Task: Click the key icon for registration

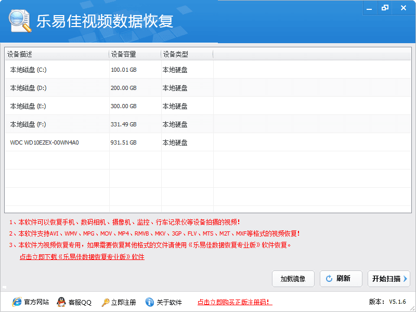Action: [106, 302]
